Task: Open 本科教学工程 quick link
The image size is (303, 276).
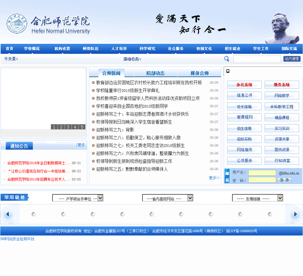Action: tap(282, 106)
